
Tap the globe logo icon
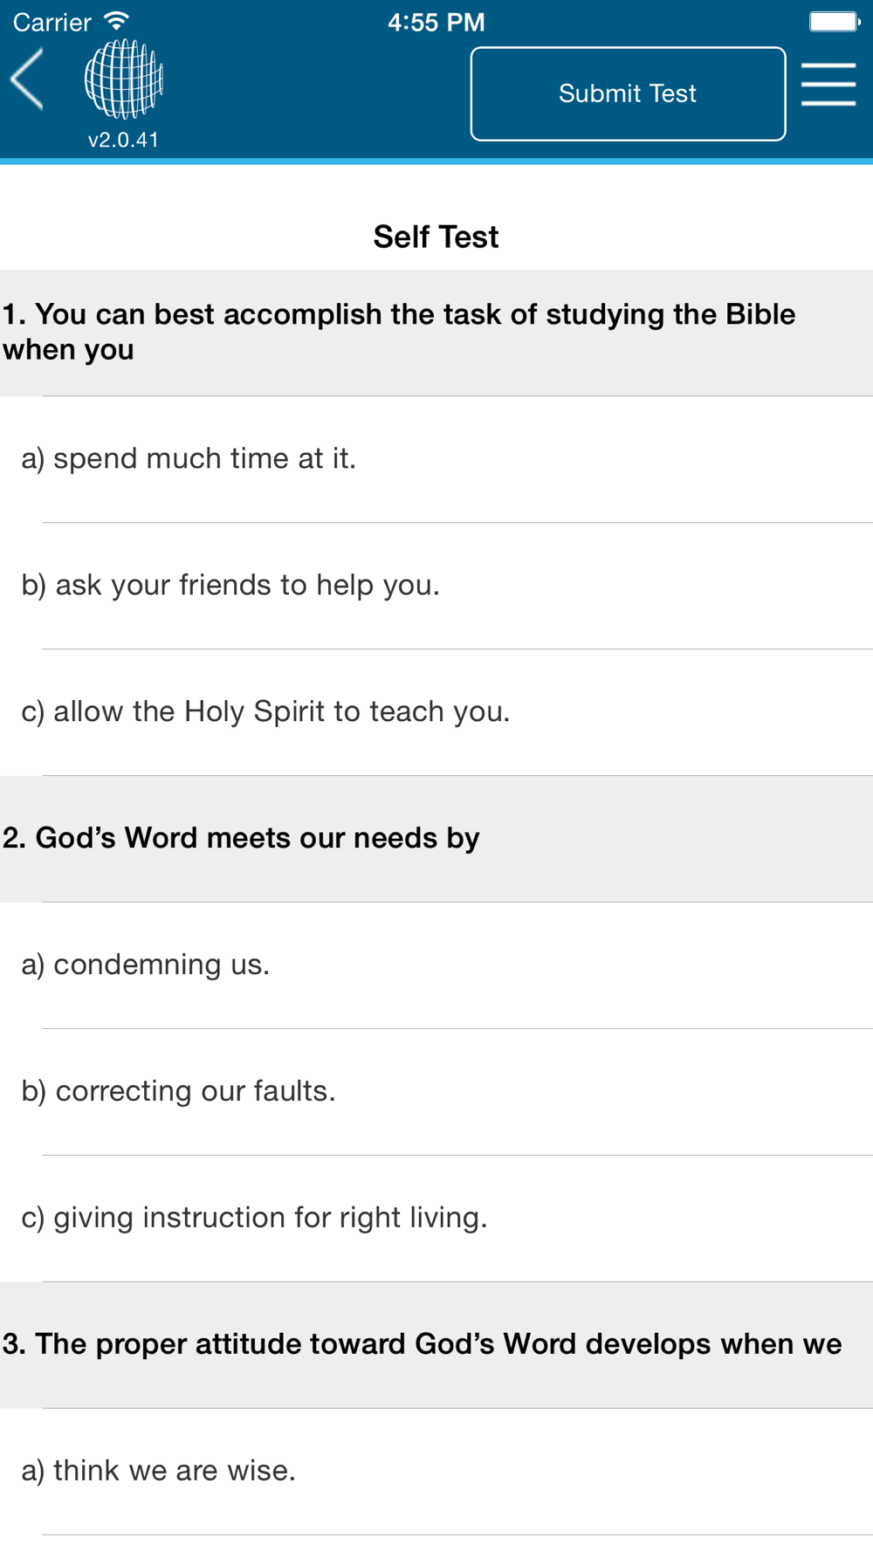point(123,79)
